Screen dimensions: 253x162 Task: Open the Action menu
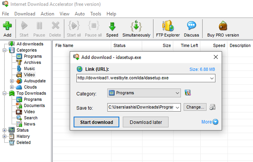[47, 14]
